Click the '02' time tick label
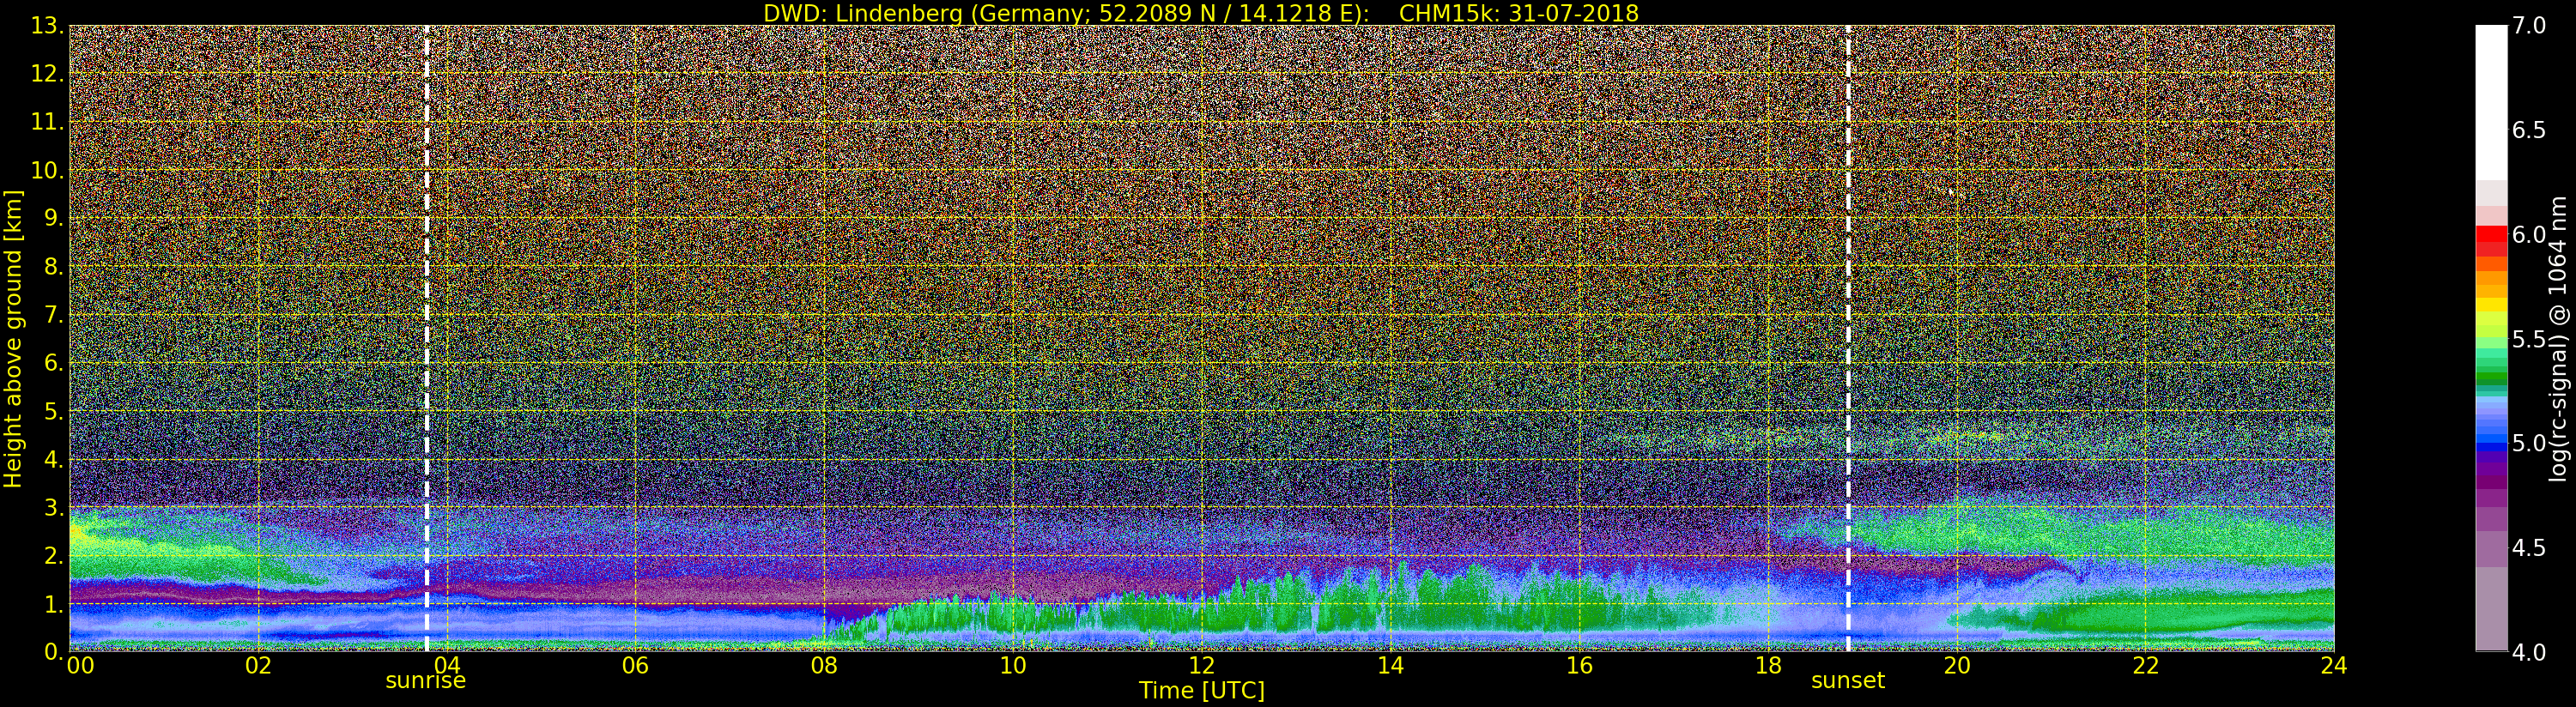The image size is (2576, 707). click(258, 665)
